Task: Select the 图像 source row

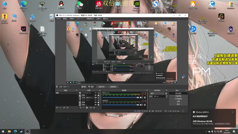Action: (89, 102)
